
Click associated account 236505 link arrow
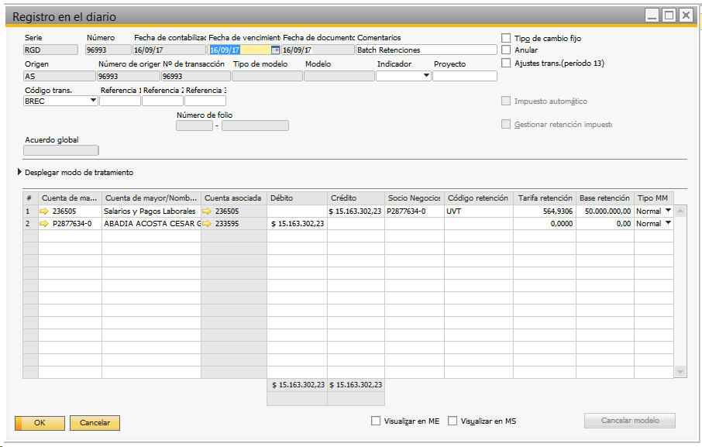207,211
